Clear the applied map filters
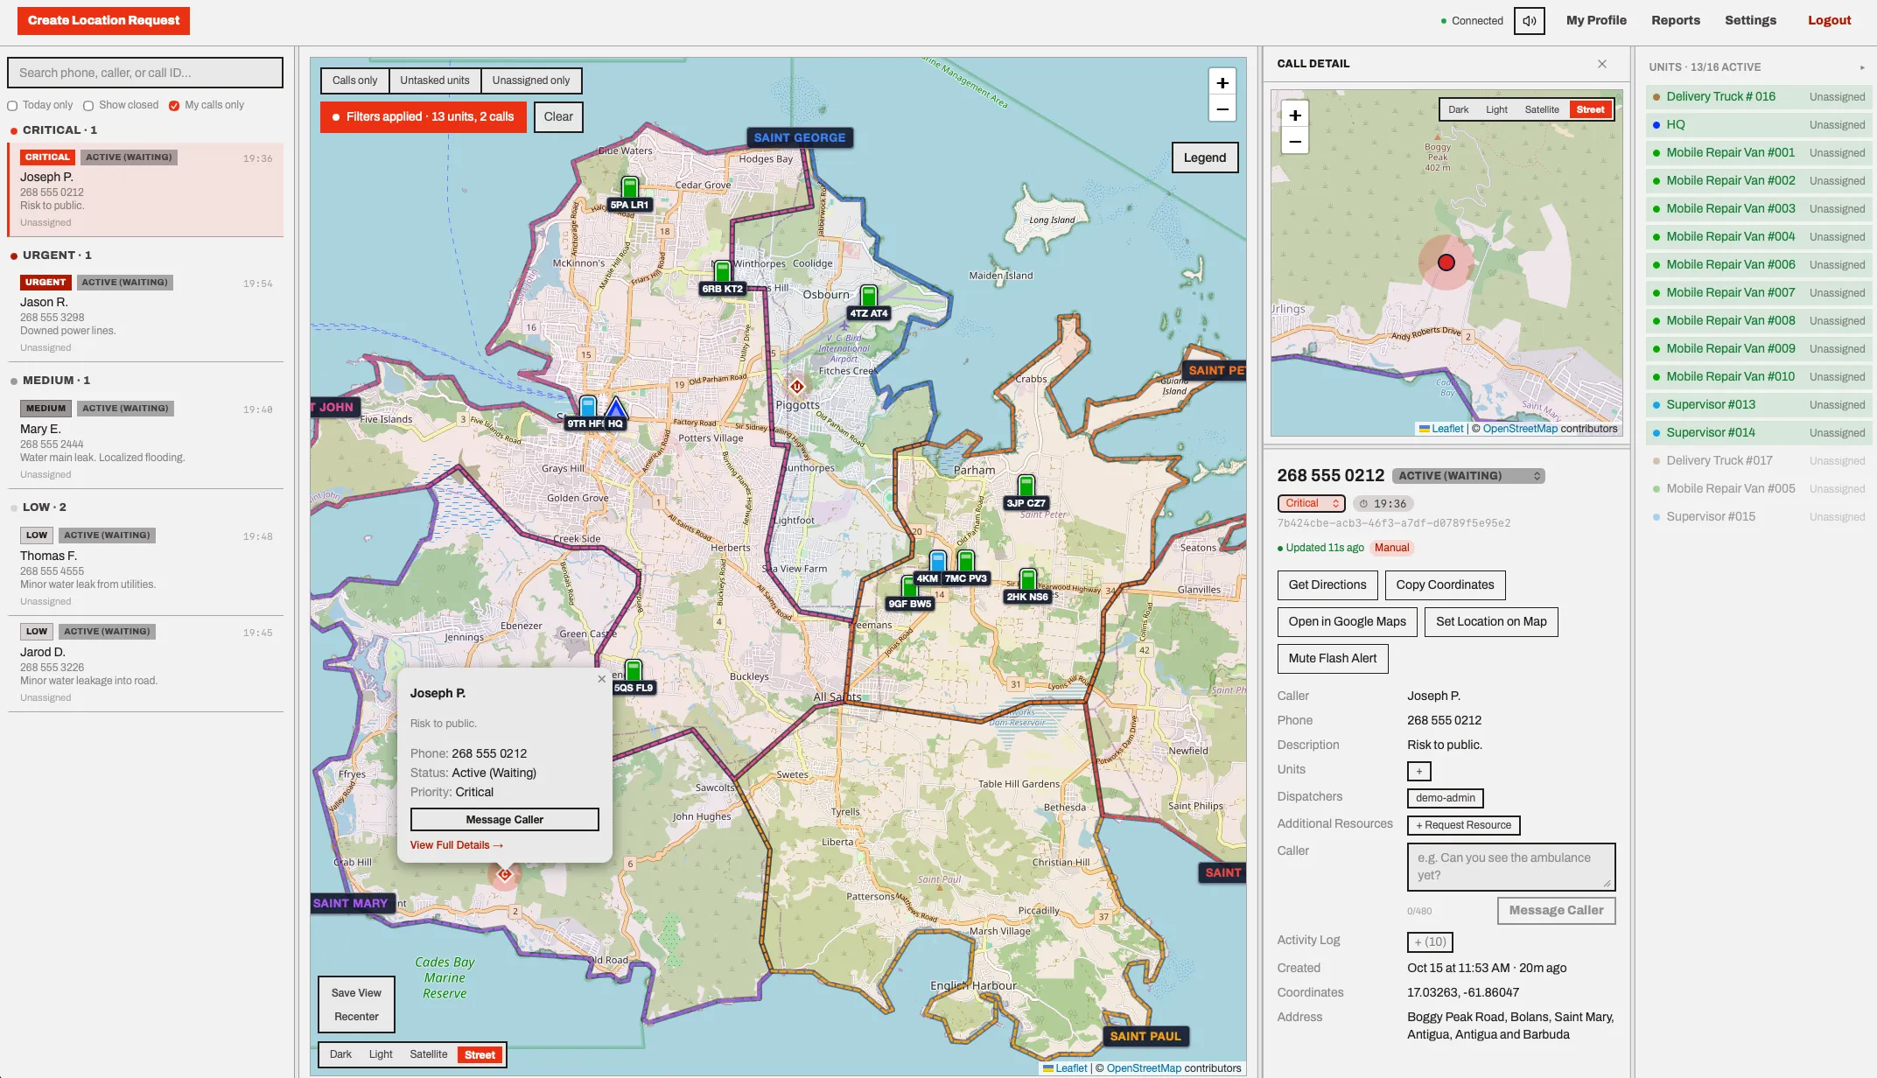The height and width of the screenshot is (1078, 1877). (x=558, y=117)
